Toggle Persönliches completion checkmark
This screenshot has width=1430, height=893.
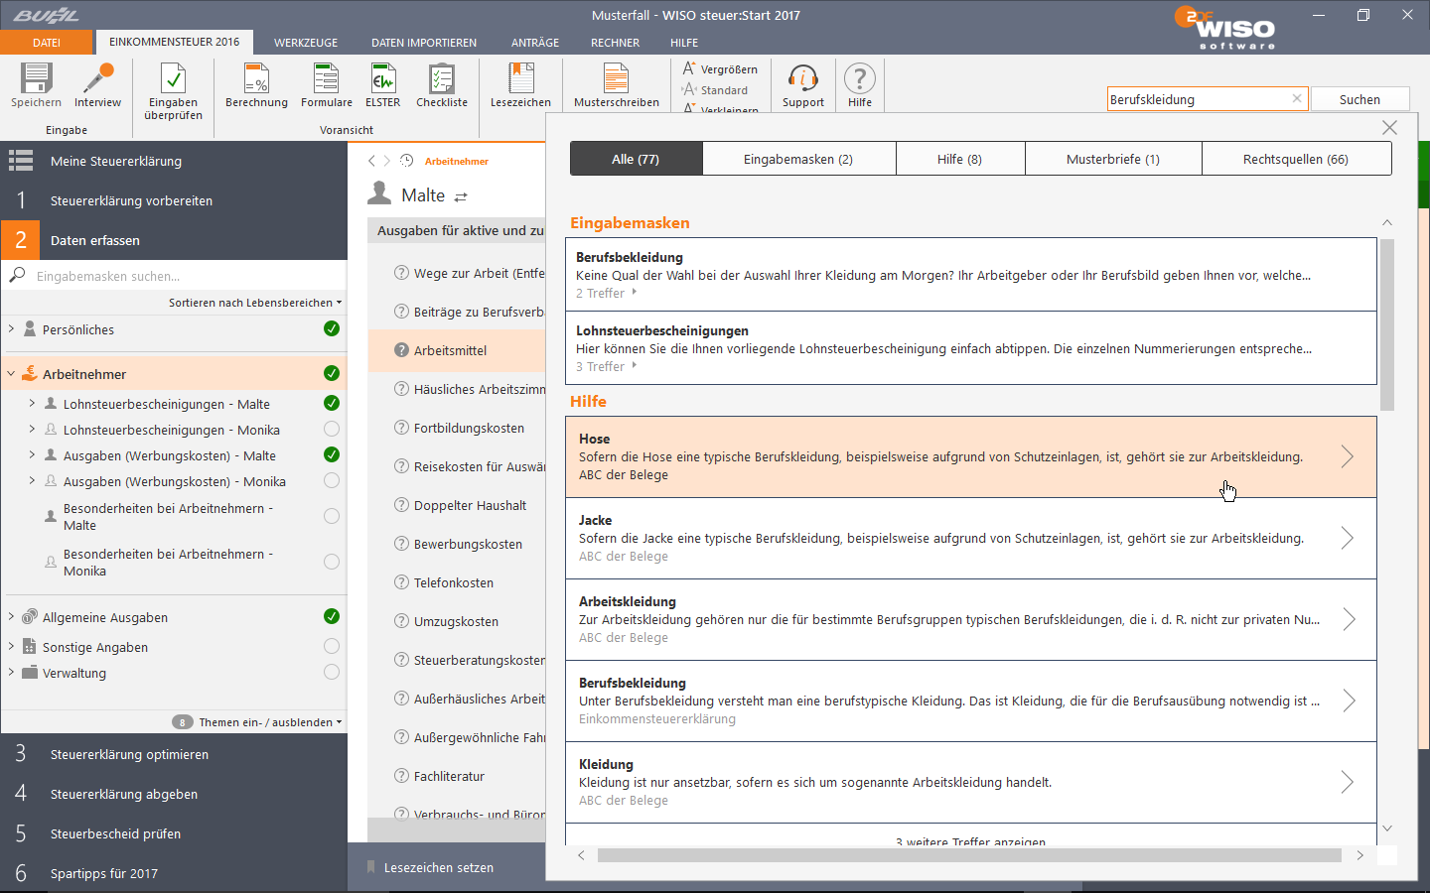coord(332,328)
